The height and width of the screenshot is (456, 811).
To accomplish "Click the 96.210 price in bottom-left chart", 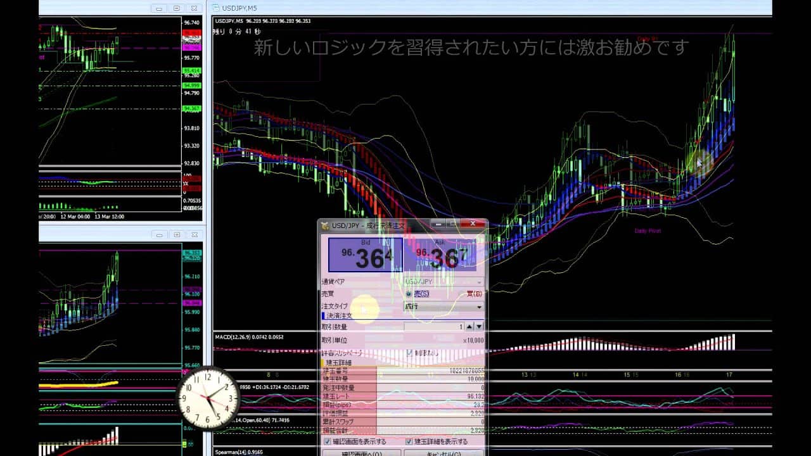I will (x=191, y=277).
